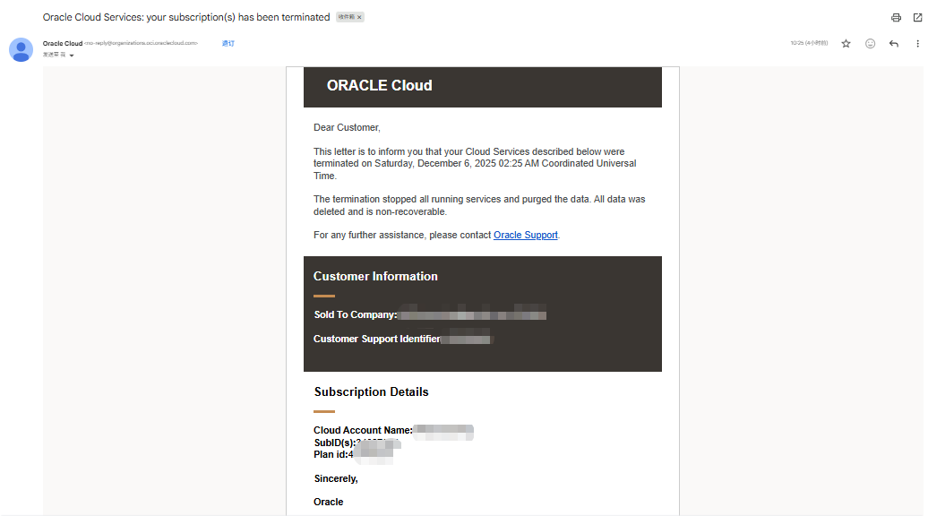
Task: Reply to the Oracle Cloud email
Action: 894,44
